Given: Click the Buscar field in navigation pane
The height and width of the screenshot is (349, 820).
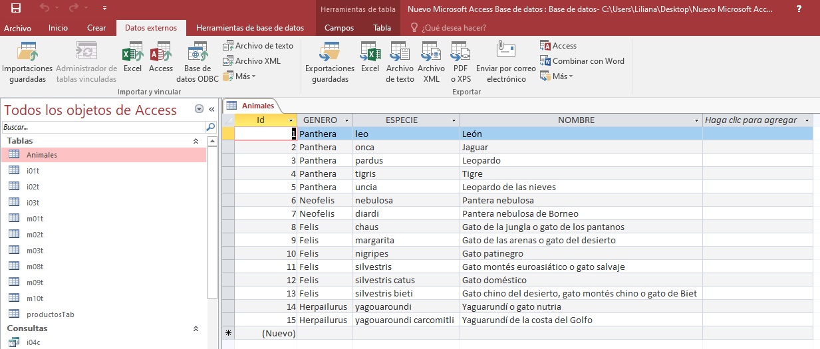Looking at the screenshot, I should (103, 126).
